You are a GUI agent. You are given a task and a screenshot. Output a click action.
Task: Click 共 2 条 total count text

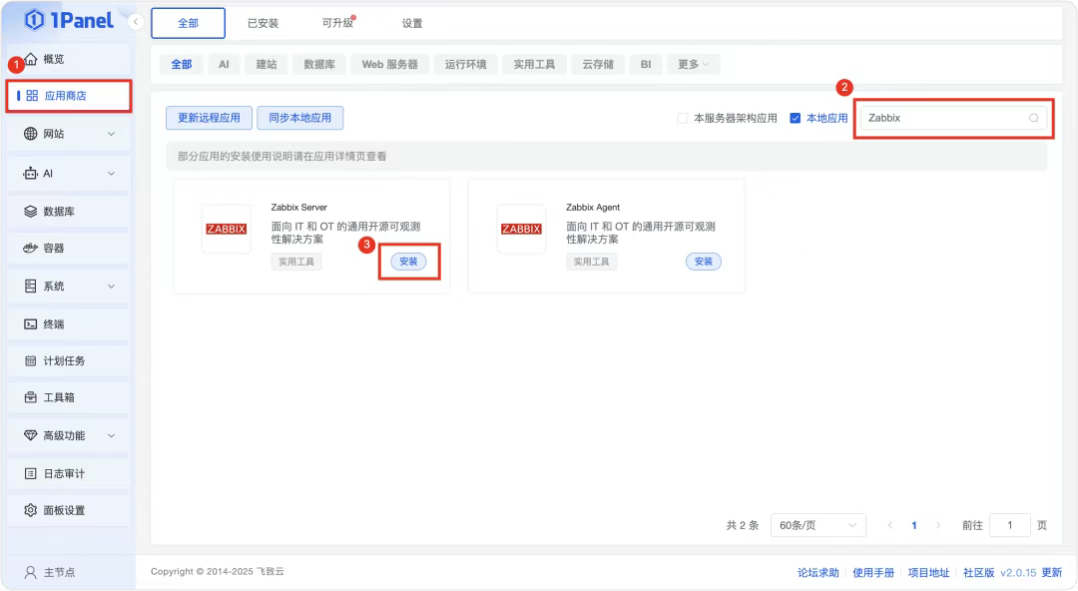click(x=743, y=525)
